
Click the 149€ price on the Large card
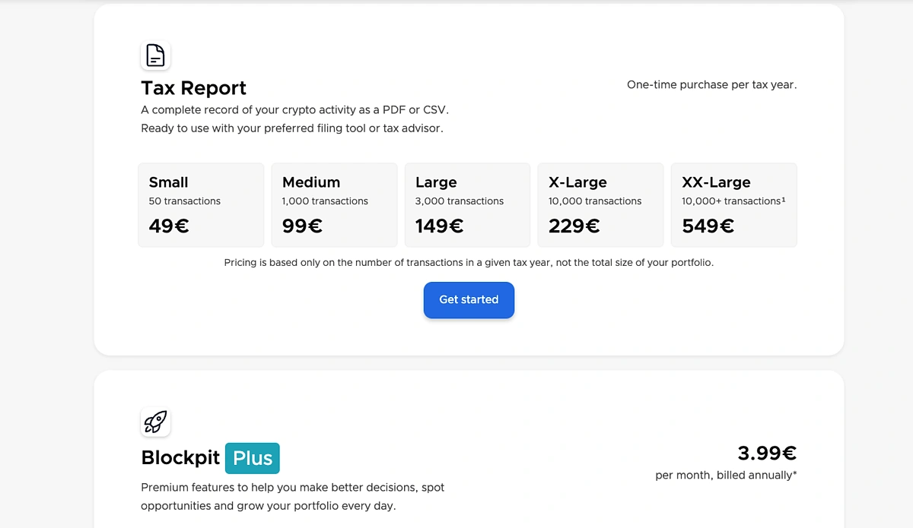click(x=437, y=226)
